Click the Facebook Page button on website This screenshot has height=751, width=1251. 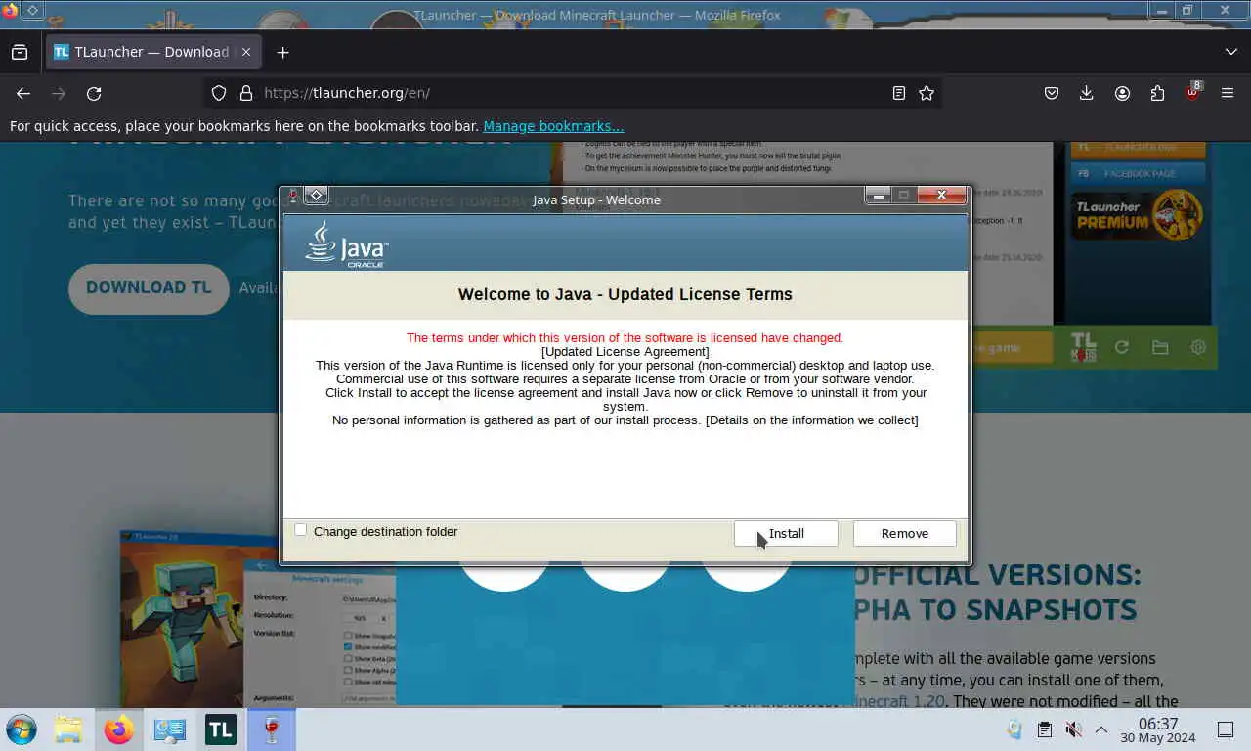[1139, 173]
